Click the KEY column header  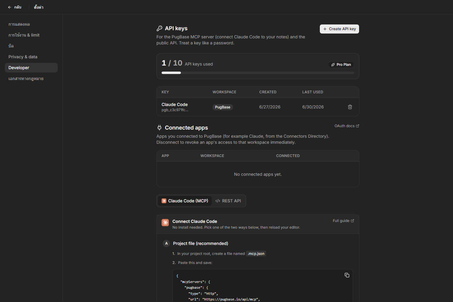(165, 92)
